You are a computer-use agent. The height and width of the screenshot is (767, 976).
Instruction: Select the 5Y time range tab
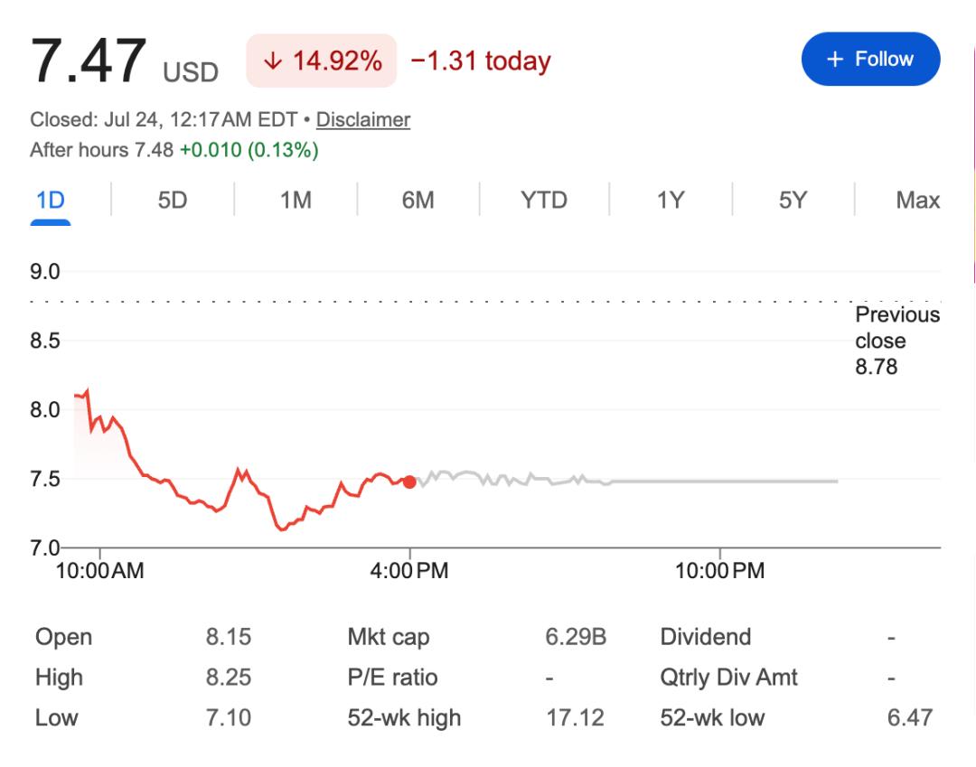pyautogui.click(x=793, y=201)
